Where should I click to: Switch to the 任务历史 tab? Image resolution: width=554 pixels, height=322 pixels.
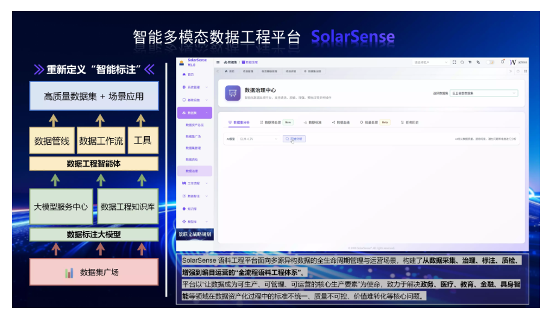click(410, 122)
